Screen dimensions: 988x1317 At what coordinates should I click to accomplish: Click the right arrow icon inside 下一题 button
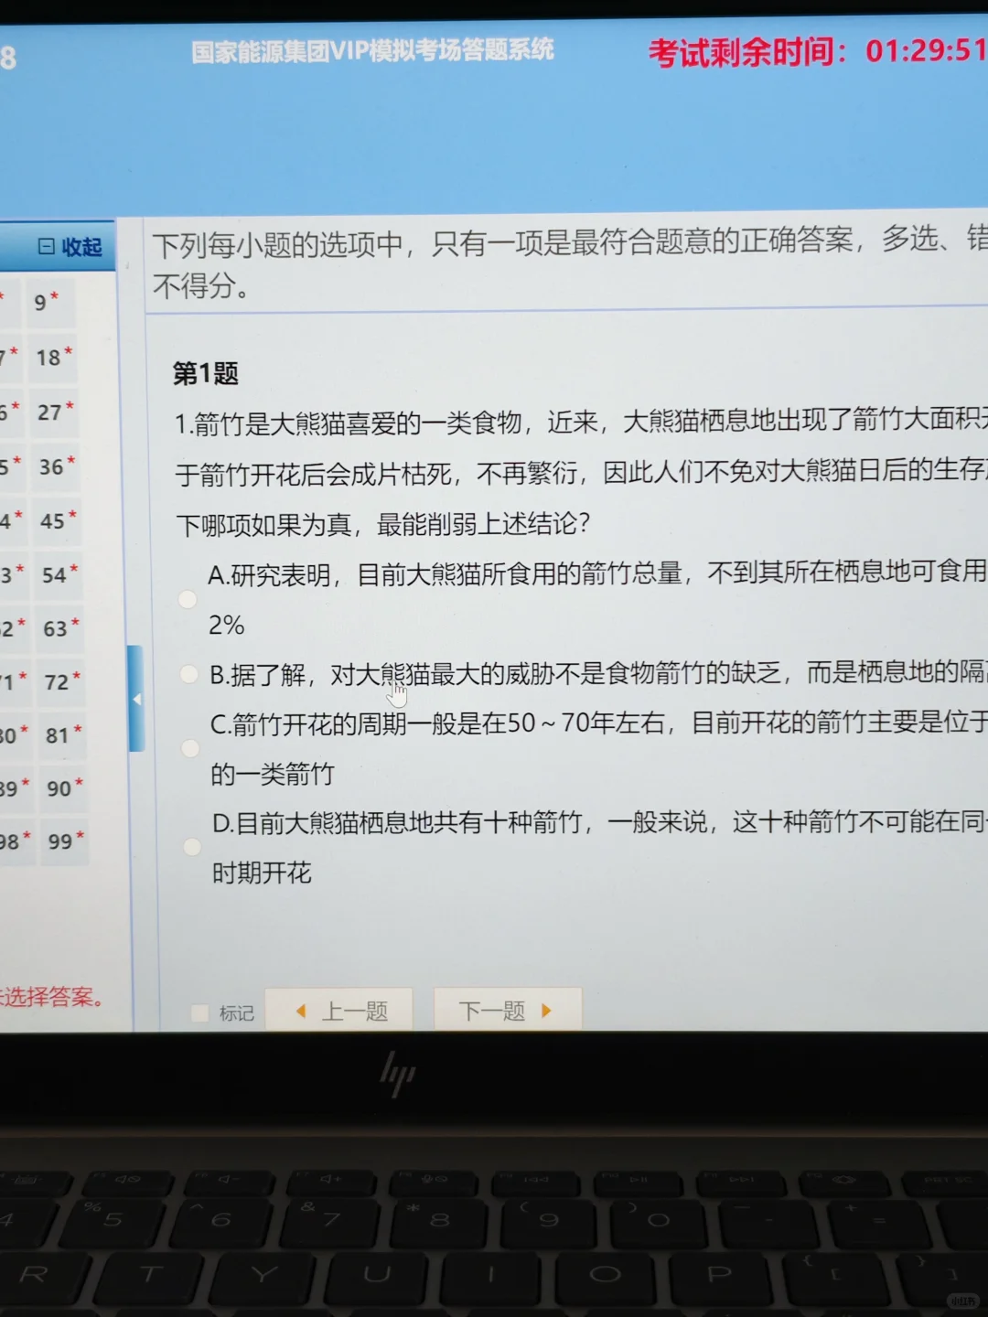(546, 1009)
